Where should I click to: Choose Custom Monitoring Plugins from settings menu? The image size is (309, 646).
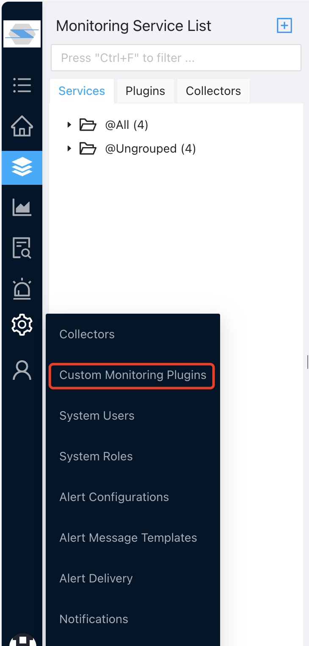coord(132,375)
